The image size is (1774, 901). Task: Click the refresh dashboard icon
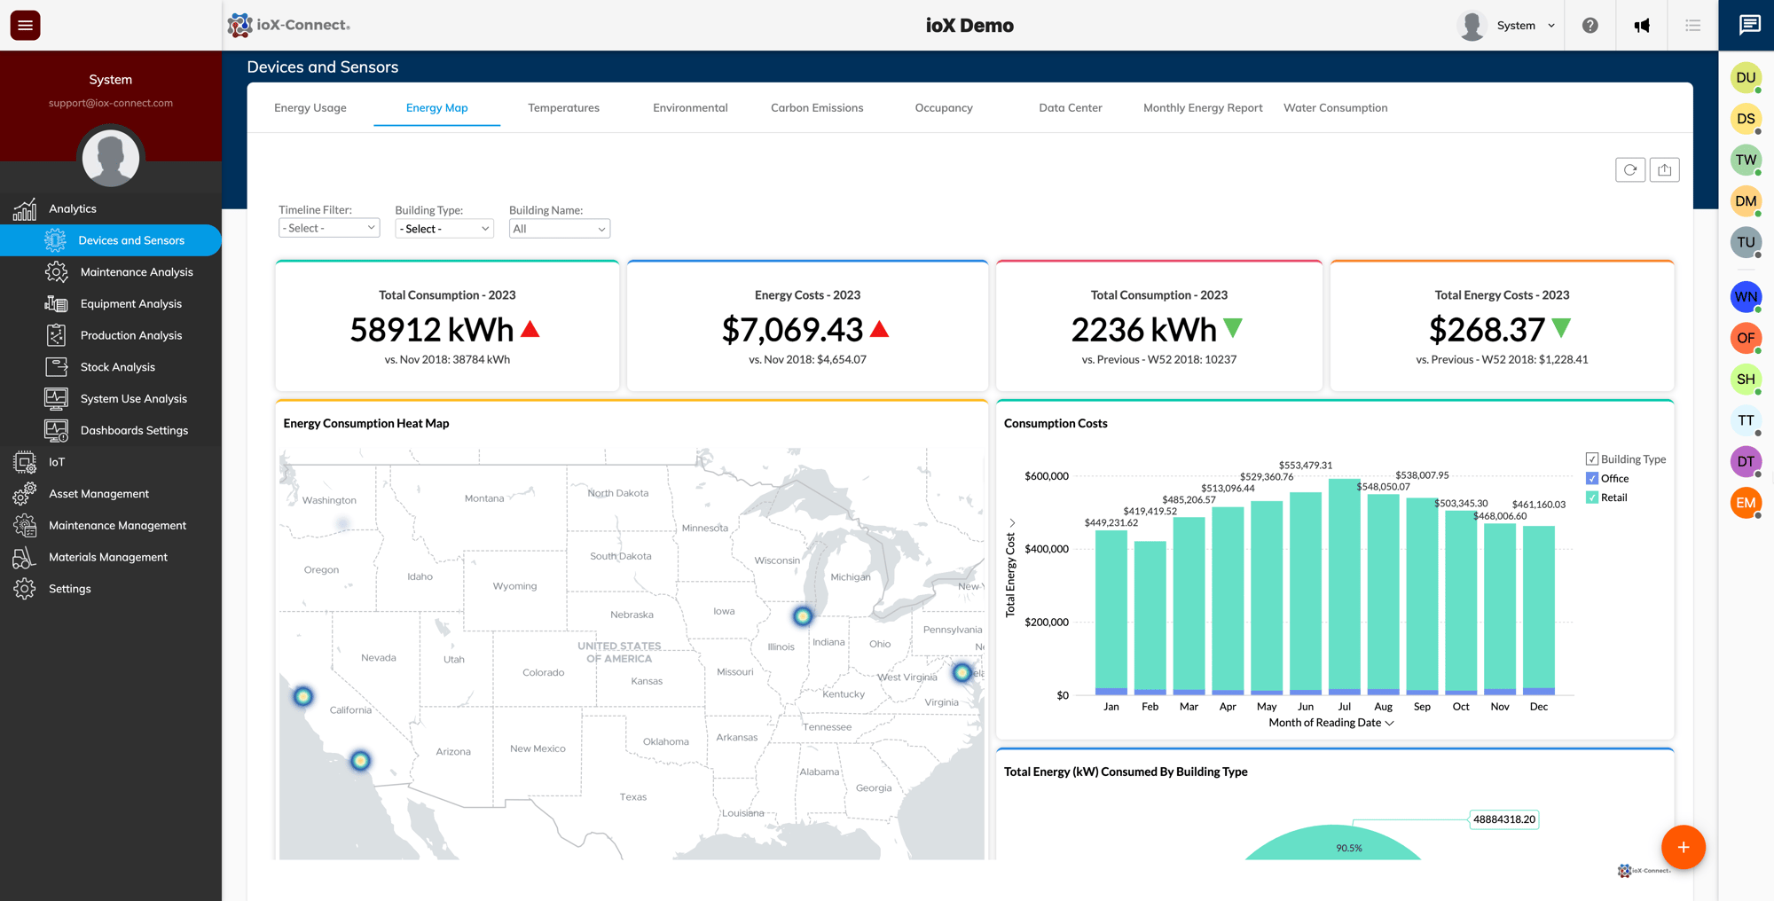pyautogui.click(x=1629, y=170)
